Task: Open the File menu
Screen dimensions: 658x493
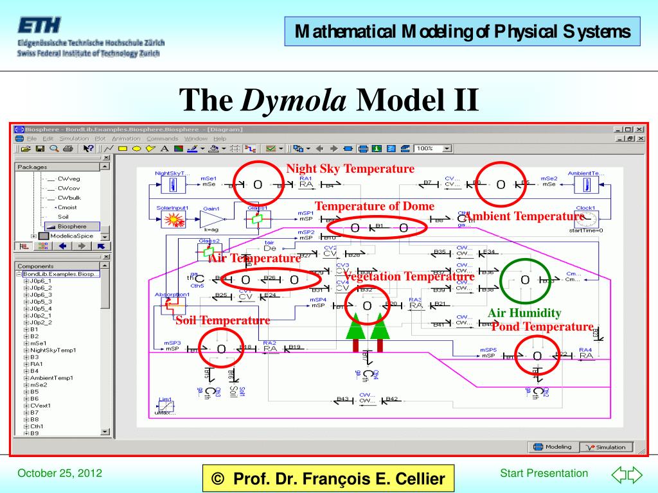Action: 31,139
